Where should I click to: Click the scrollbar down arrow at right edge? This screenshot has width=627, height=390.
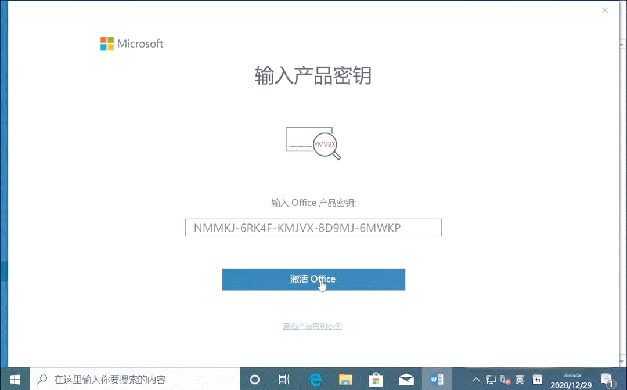622,362
